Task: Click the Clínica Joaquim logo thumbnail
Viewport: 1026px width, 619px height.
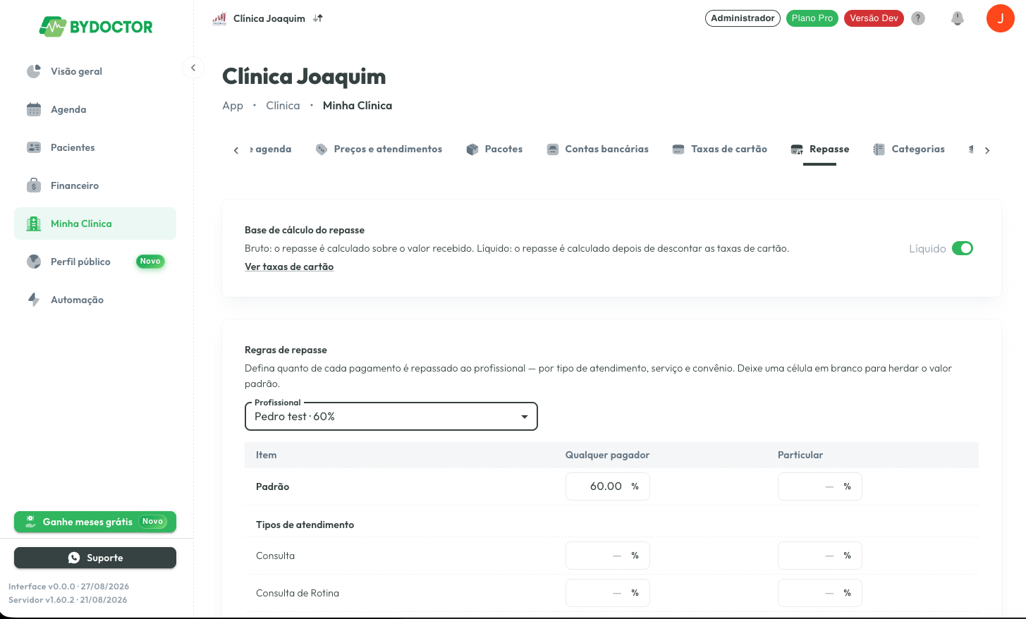Action: pos(219,18)
